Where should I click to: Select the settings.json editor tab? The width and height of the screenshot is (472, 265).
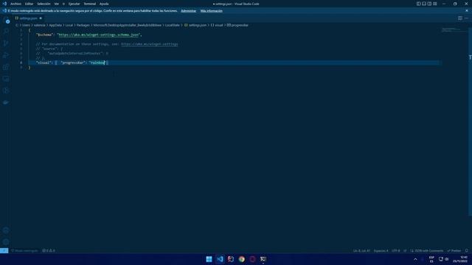coord(28,18)
